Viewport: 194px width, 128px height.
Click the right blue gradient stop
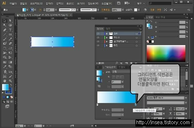click(135, 105)
